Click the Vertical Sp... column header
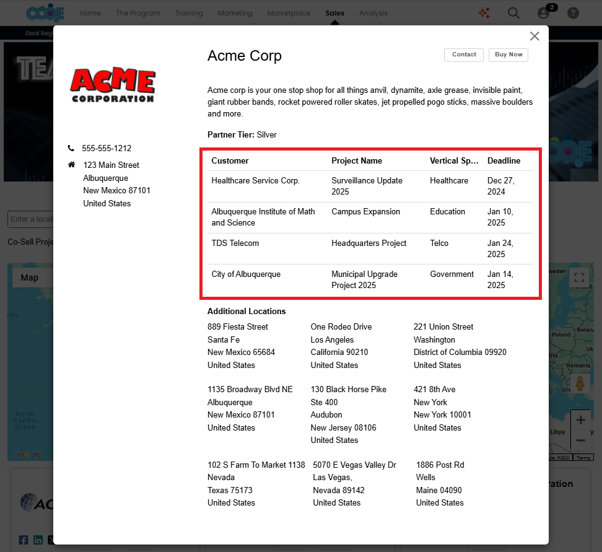The height and width of the screenshot is (552, 602). [454, 160]
